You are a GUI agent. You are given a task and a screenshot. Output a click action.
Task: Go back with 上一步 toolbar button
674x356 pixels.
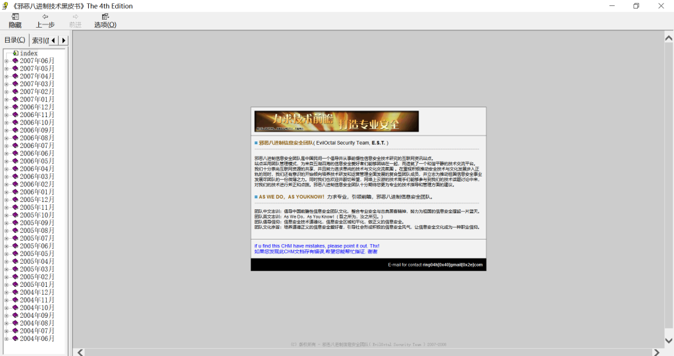tap(45, 20)
